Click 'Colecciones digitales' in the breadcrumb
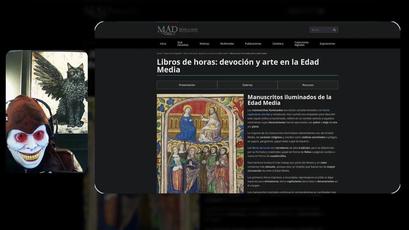Screen dimensions: 409x230 [173, 53]
